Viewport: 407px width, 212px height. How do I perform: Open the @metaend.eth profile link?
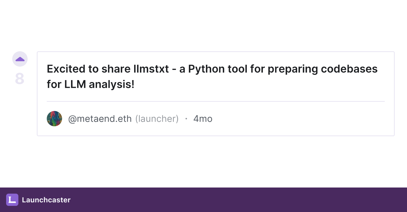point(100,119)
